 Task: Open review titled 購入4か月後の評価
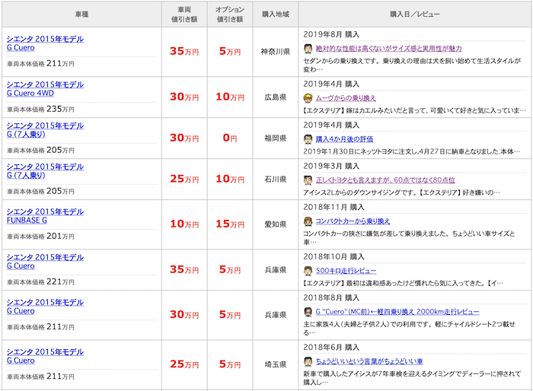pyautogui.click(x=344, y=139)
